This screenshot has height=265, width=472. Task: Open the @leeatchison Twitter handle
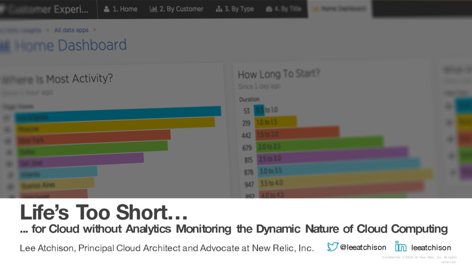click(x=363, y=247)
